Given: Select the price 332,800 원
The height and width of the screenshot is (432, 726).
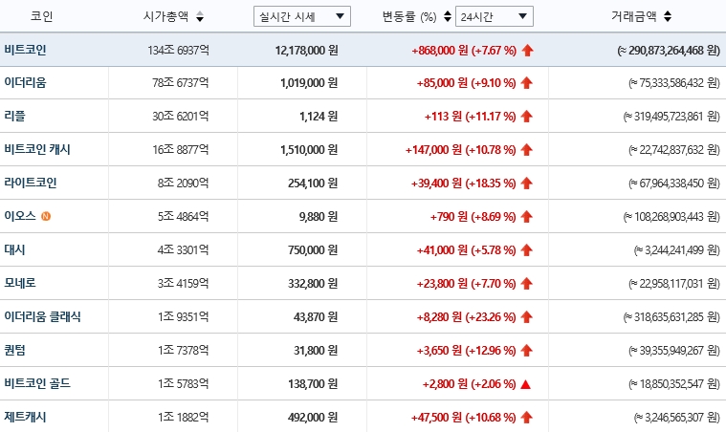Looking at the screenshot, I should (313, 284).
